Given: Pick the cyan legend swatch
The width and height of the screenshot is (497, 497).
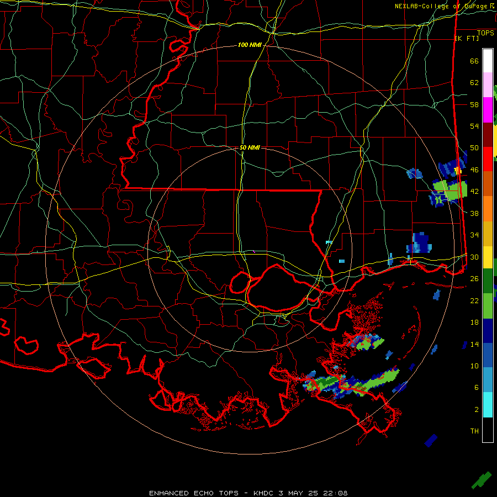Looking at the screenshot, I should tap(488, 405).
